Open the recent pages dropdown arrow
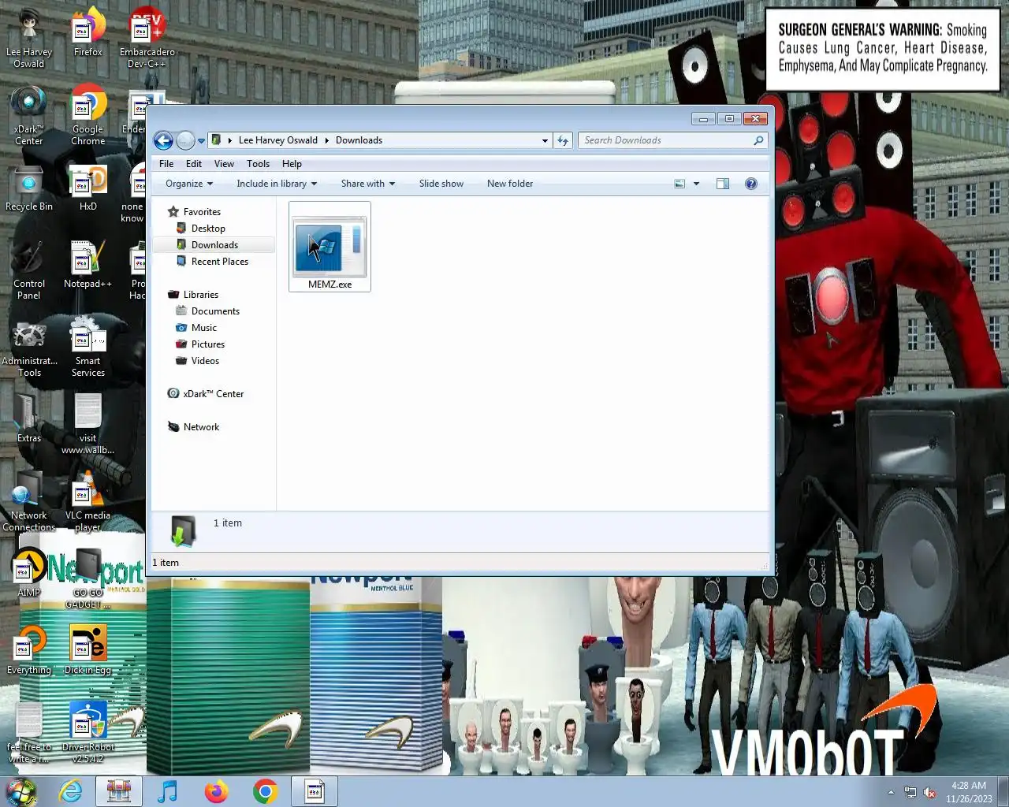 coord(201,141)
